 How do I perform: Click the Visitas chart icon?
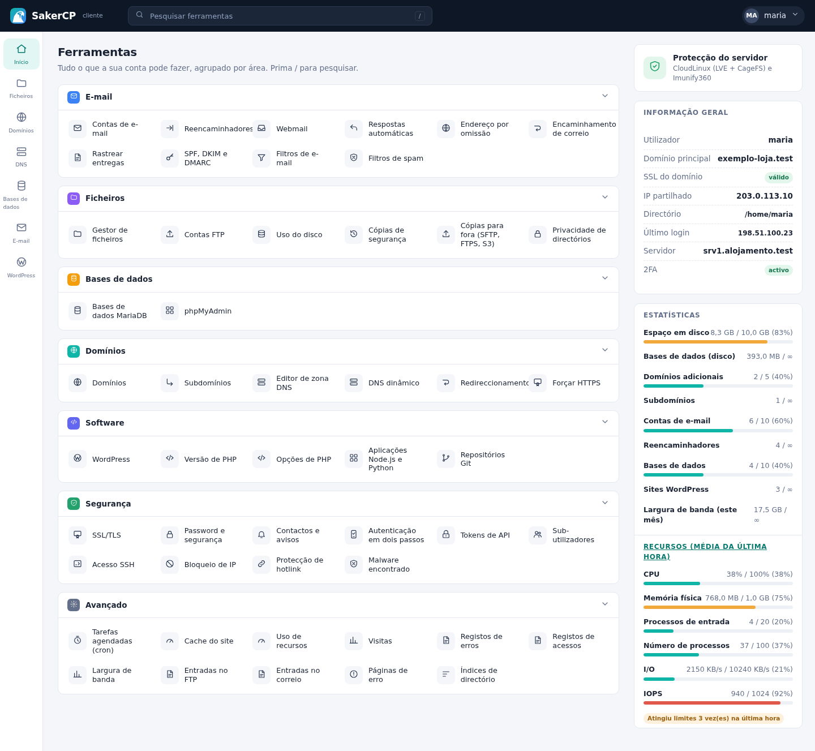pos(354,641)
